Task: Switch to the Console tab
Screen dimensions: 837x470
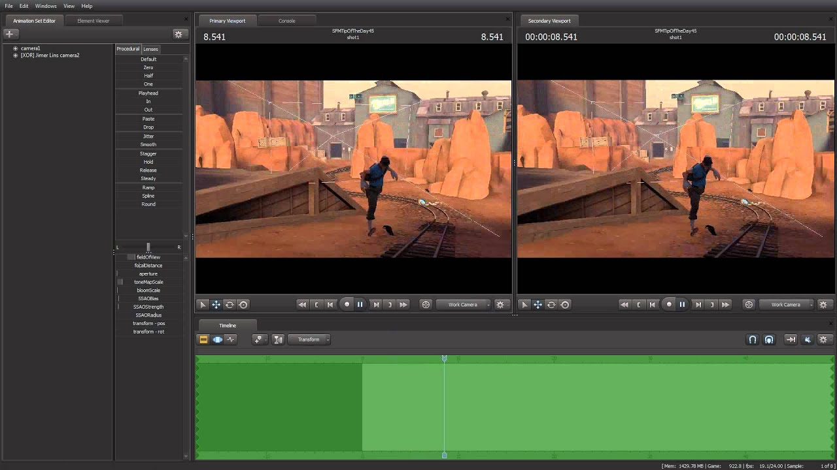Action: point(287,21)
